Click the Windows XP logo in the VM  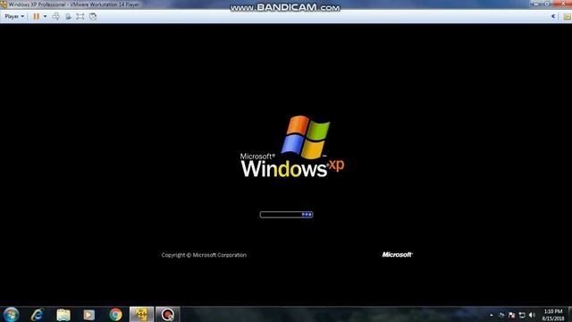coord(292,147)
